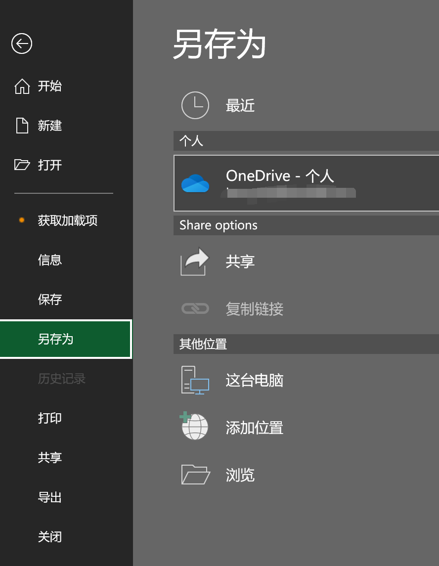Click the home icon beside 开始
The image size is (439, 566).
(x=22, y=87)
